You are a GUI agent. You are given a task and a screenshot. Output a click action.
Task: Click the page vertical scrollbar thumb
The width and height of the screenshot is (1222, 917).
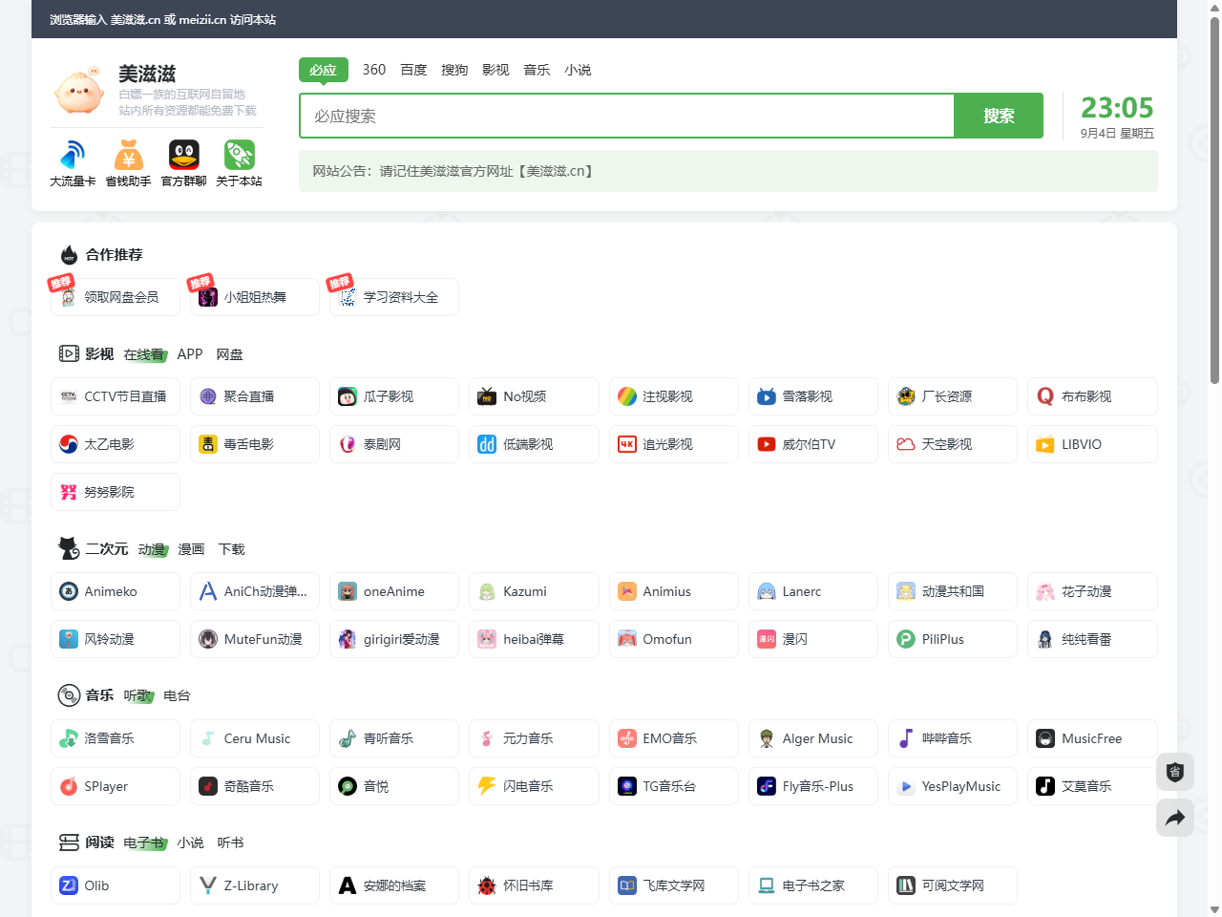(1214, 201)
